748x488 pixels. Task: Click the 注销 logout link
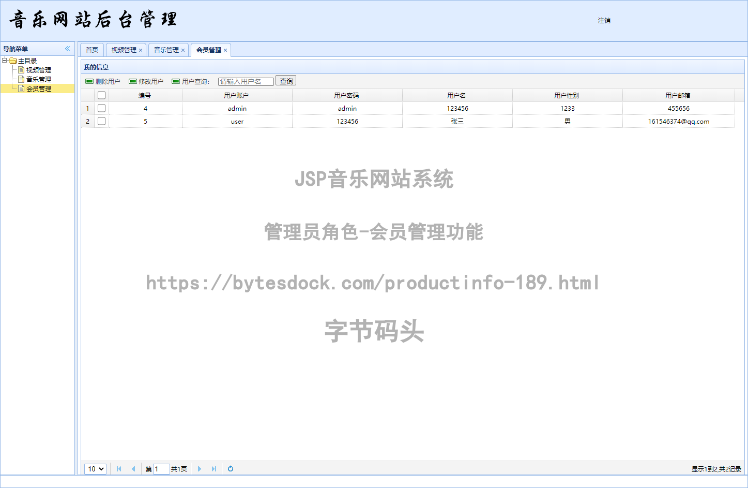pos(604,21)
